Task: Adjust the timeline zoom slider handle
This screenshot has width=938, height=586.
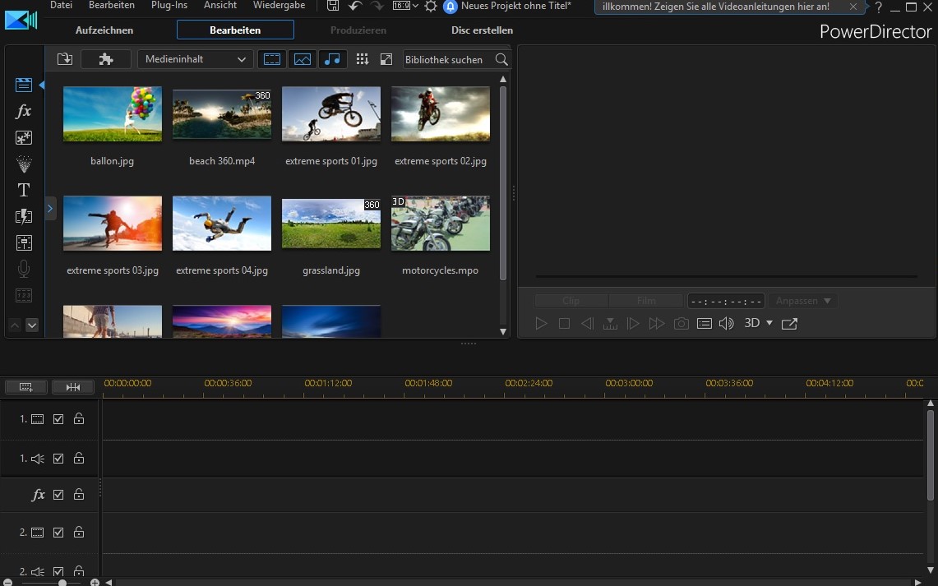Action: point(62,583)
